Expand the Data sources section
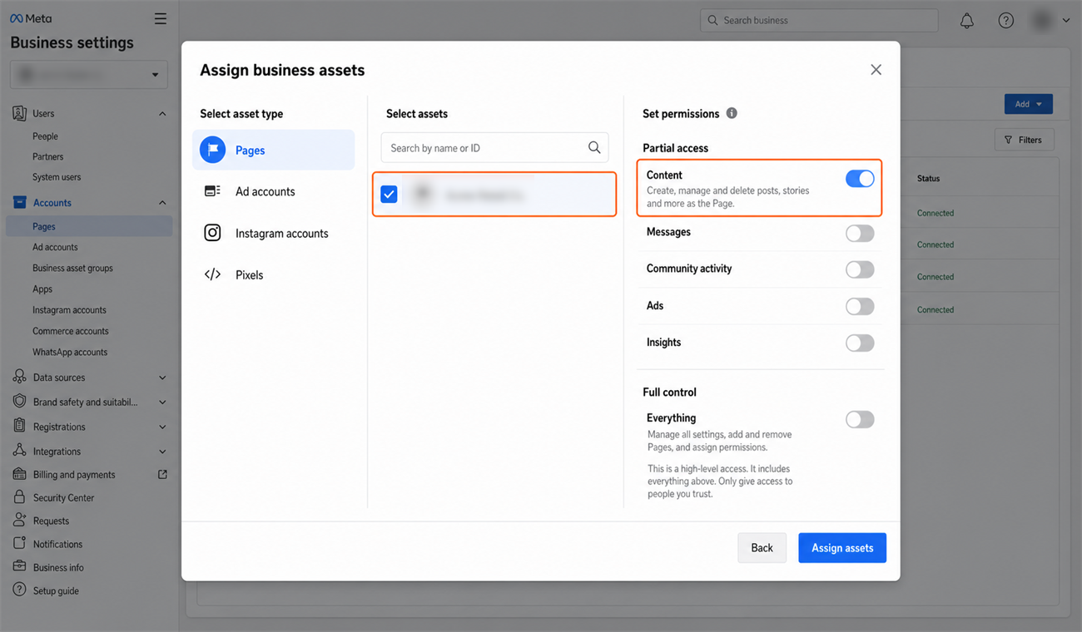This screenshot has height=632, width=1082. point(162,378)
